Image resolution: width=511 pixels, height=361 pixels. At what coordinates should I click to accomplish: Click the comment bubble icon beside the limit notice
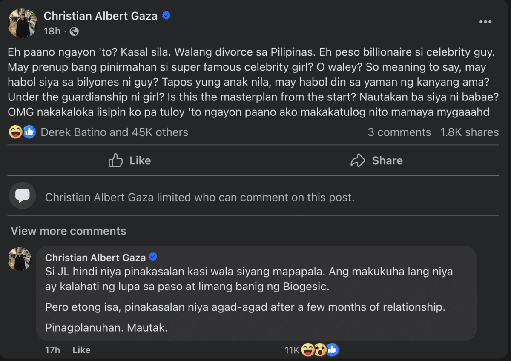(x=22, y=196)
